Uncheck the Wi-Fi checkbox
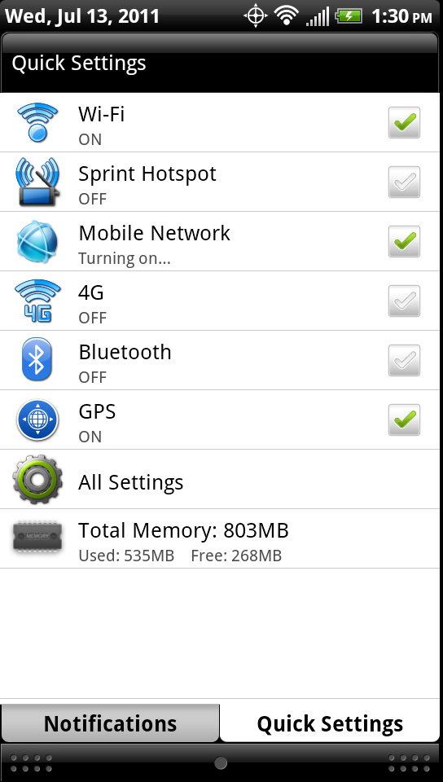This screenshot has height=782, width=443. (x=404, y=122)
